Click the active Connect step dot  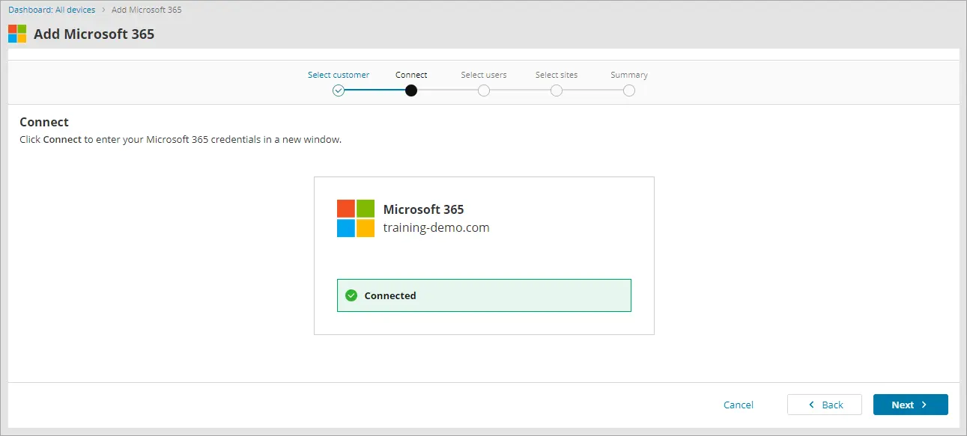(x=411, y=90)
